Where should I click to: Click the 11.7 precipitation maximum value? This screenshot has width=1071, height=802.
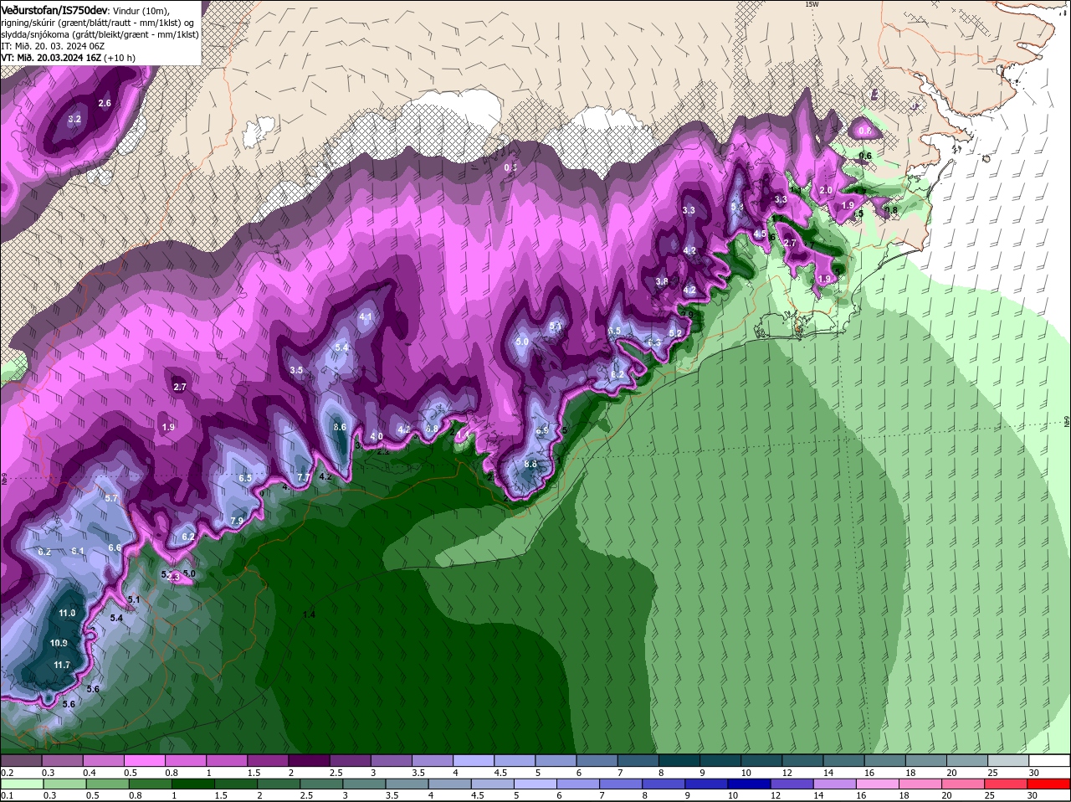(61, 665)
